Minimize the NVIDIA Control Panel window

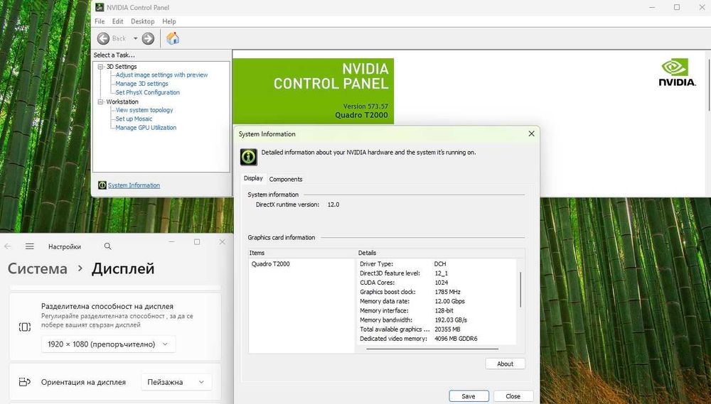(652, 7)
